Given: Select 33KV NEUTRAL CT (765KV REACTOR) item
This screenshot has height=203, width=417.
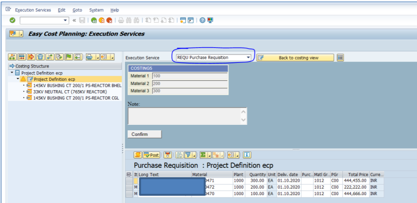Looking at the screenshot, I should 70,92.
